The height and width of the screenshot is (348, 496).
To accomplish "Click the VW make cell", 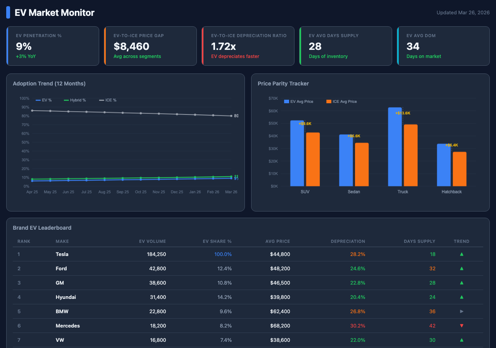I will tap(60, 340).
